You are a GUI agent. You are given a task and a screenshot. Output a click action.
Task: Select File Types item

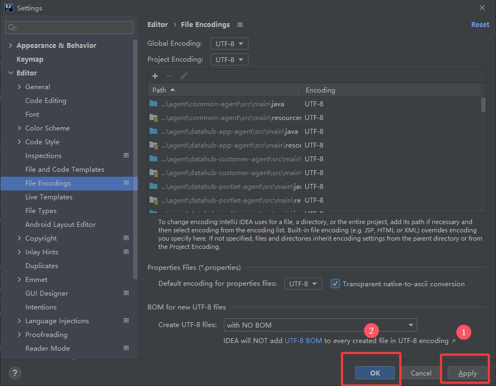pyautogui.click(x=41, y=210)
